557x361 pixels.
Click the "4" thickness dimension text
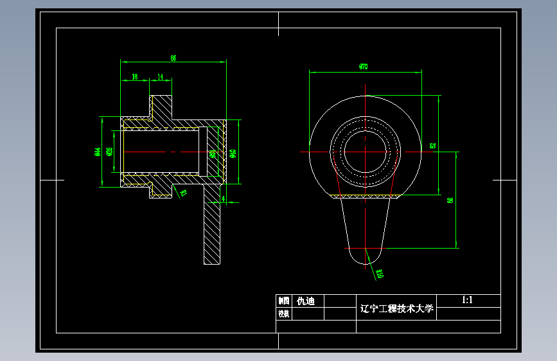tap(224, 198)
